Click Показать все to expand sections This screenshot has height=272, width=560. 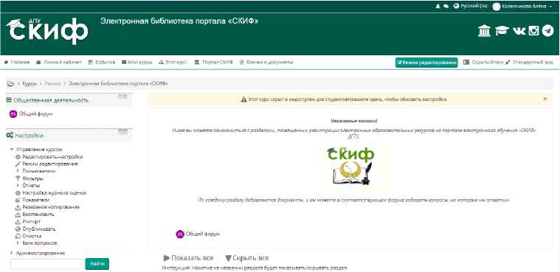[x=188, y=258]
